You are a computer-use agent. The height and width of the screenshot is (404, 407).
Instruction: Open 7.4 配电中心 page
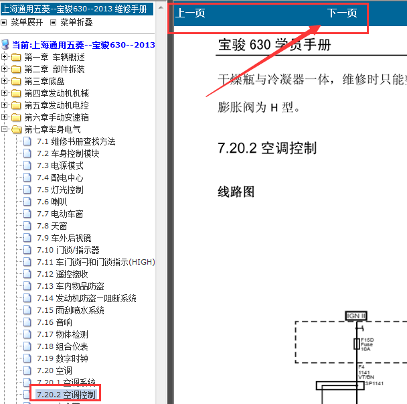coord(60,178)
